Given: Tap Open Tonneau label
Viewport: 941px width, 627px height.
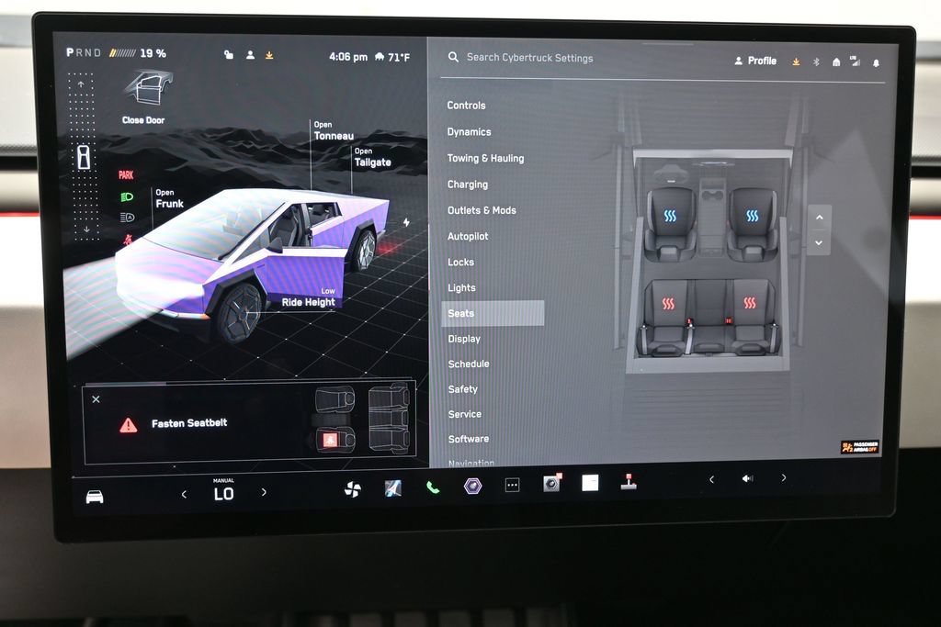Looking at the screenshot, I should 334,130.
